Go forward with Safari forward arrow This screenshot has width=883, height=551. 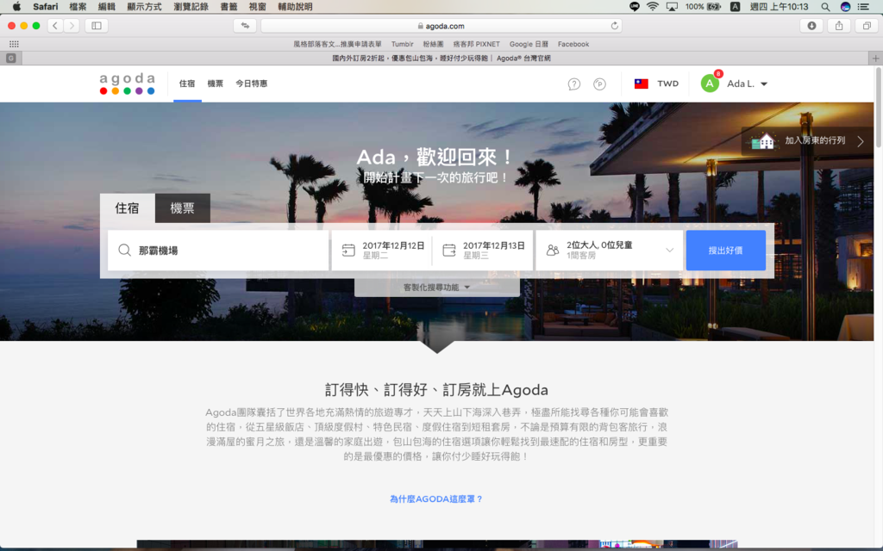pos(72,25)
